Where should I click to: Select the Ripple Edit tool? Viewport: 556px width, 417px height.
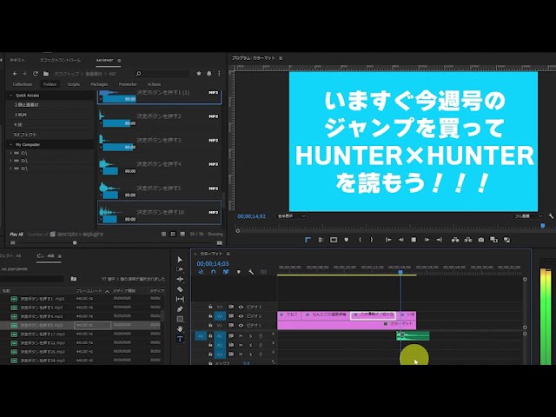[180, 280]
